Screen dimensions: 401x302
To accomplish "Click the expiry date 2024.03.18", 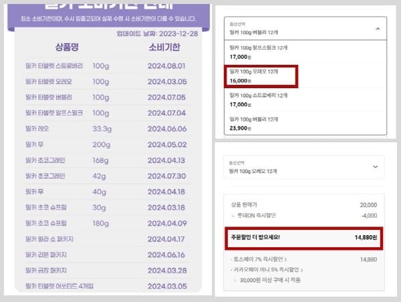I will click(x=166, y=208).
